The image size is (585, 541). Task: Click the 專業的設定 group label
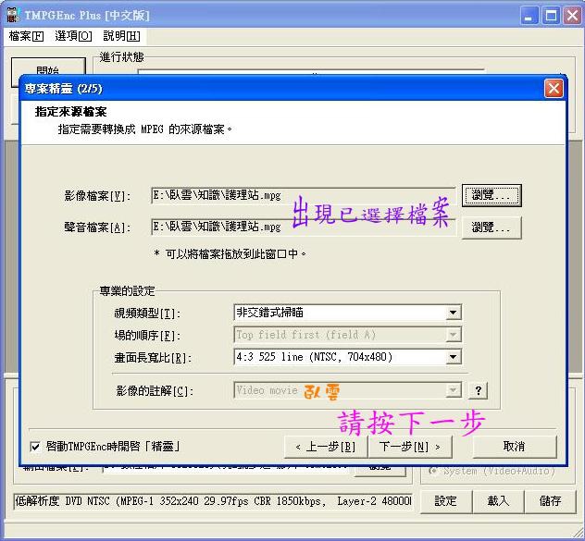(x=127, y=291)
